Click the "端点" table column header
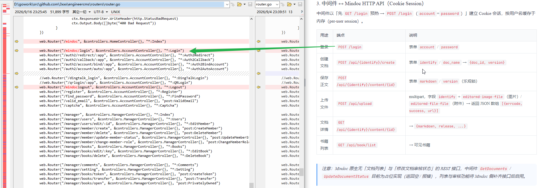Screen dimensions: 544x188 point(341,35)
